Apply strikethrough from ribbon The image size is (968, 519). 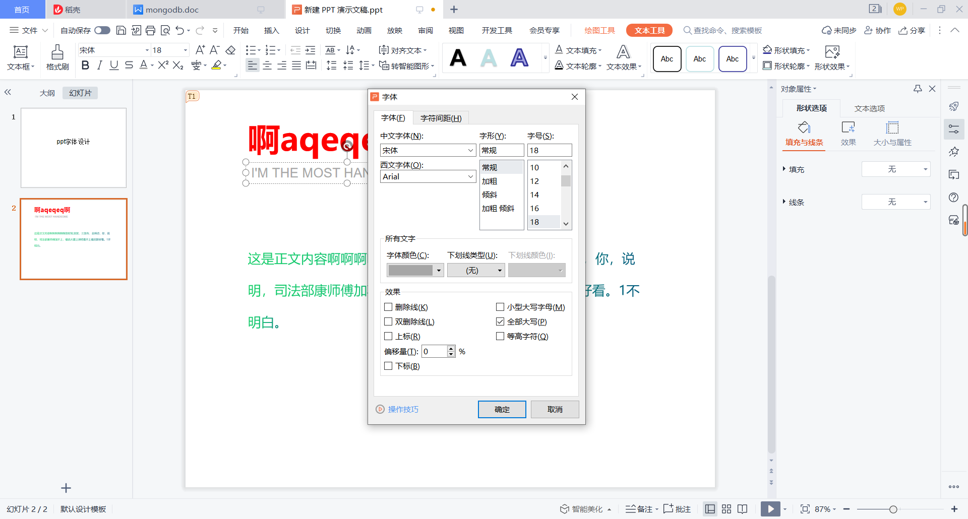click(129, 66)
